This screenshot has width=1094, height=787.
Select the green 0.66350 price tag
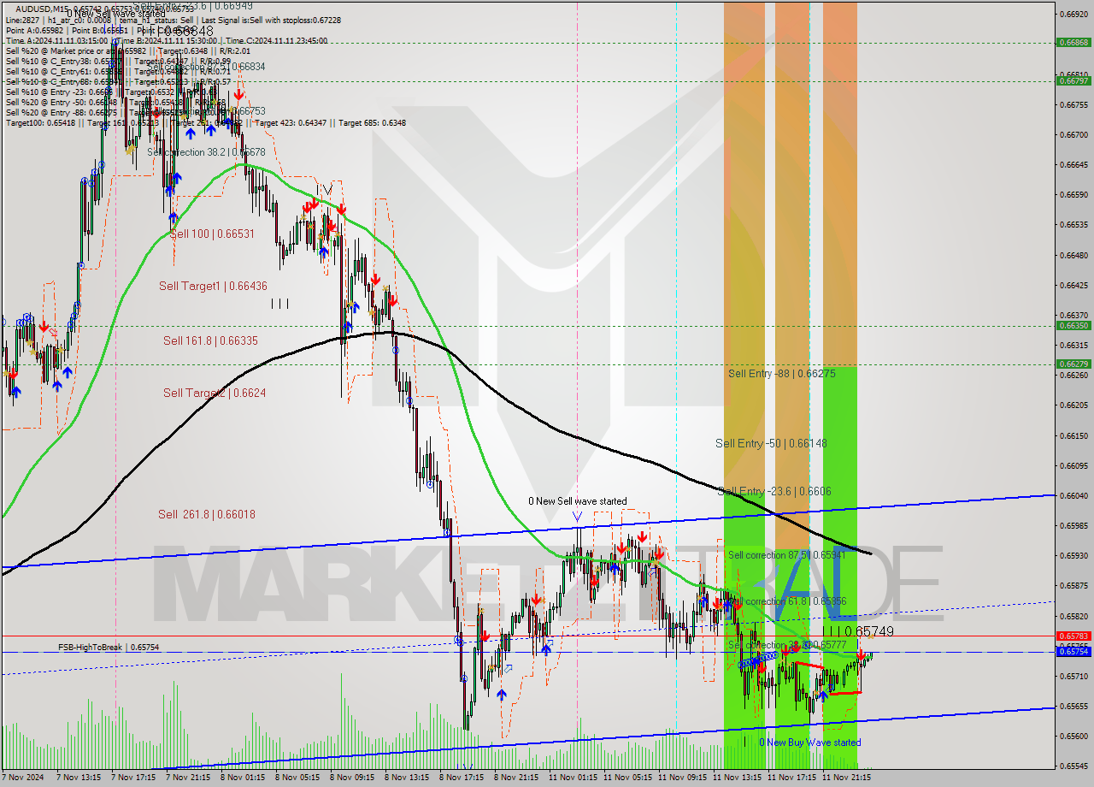click(1073, 325)
